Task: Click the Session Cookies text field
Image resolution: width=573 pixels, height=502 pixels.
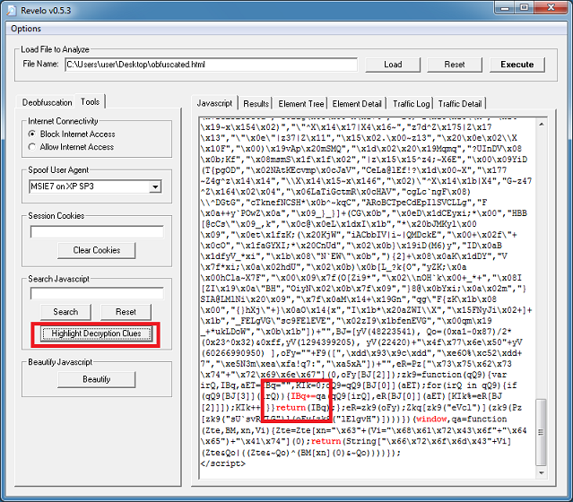Action: coord(96,232)
